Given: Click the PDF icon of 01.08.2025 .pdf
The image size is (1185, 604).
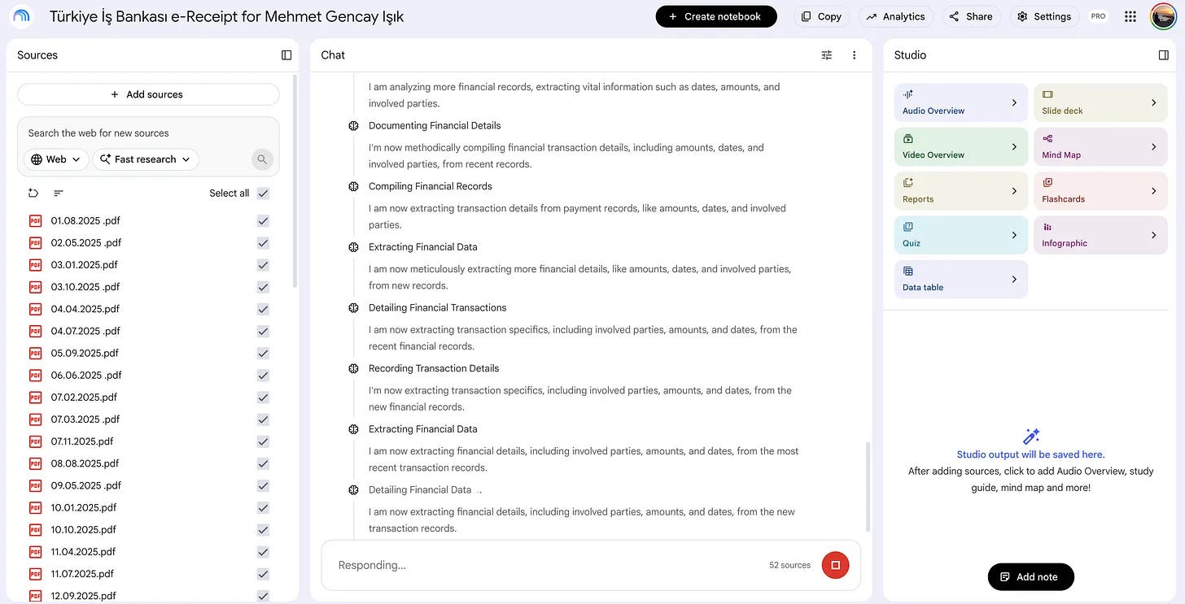Looking at the screenshot, I should 35,221.
